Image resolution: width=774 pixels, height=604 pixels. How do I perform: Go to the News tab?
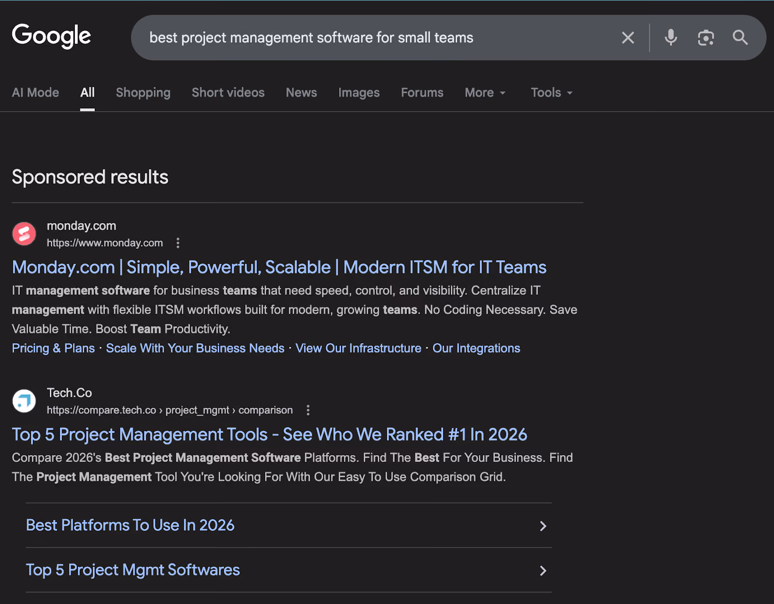click(301, 93)
